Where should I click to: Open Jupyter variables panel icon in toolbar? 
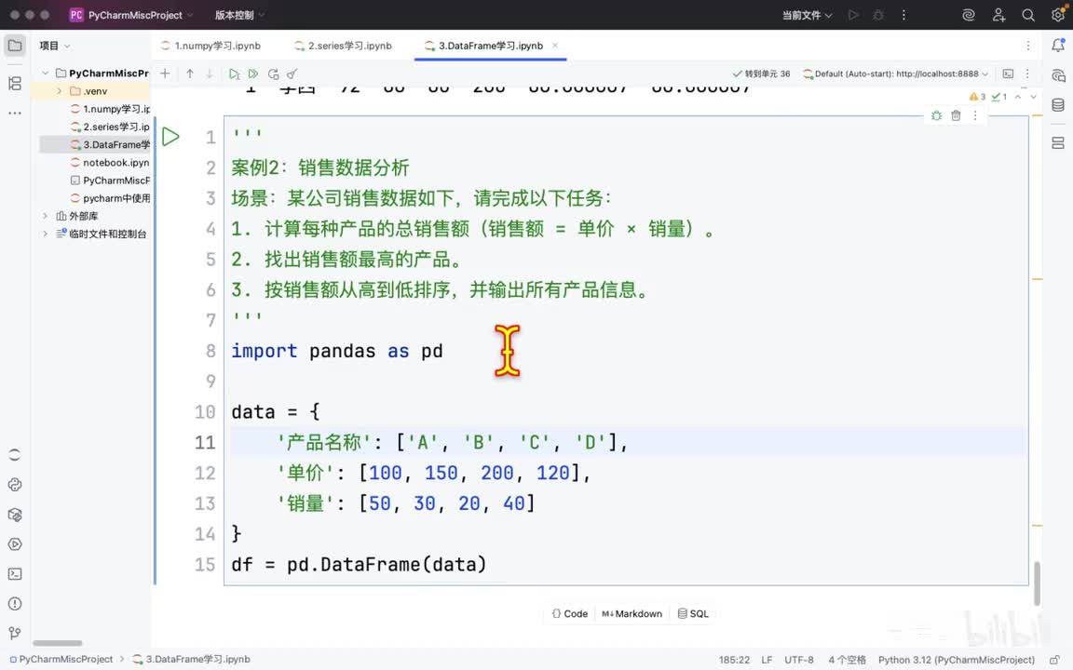(x=1008, y=74)
